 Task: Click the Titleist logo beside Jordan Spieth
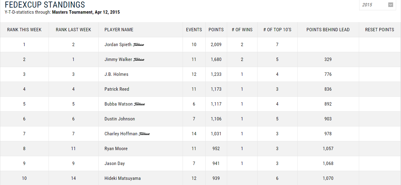[x=138, y=45]
